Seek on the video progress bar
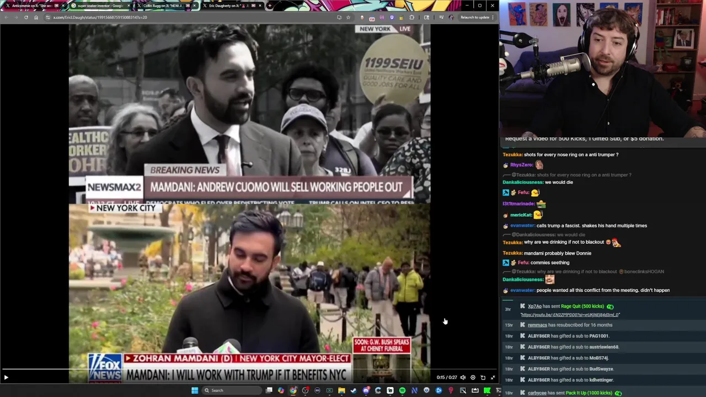This screenshot has height=397, width=706. pos(249,370)
